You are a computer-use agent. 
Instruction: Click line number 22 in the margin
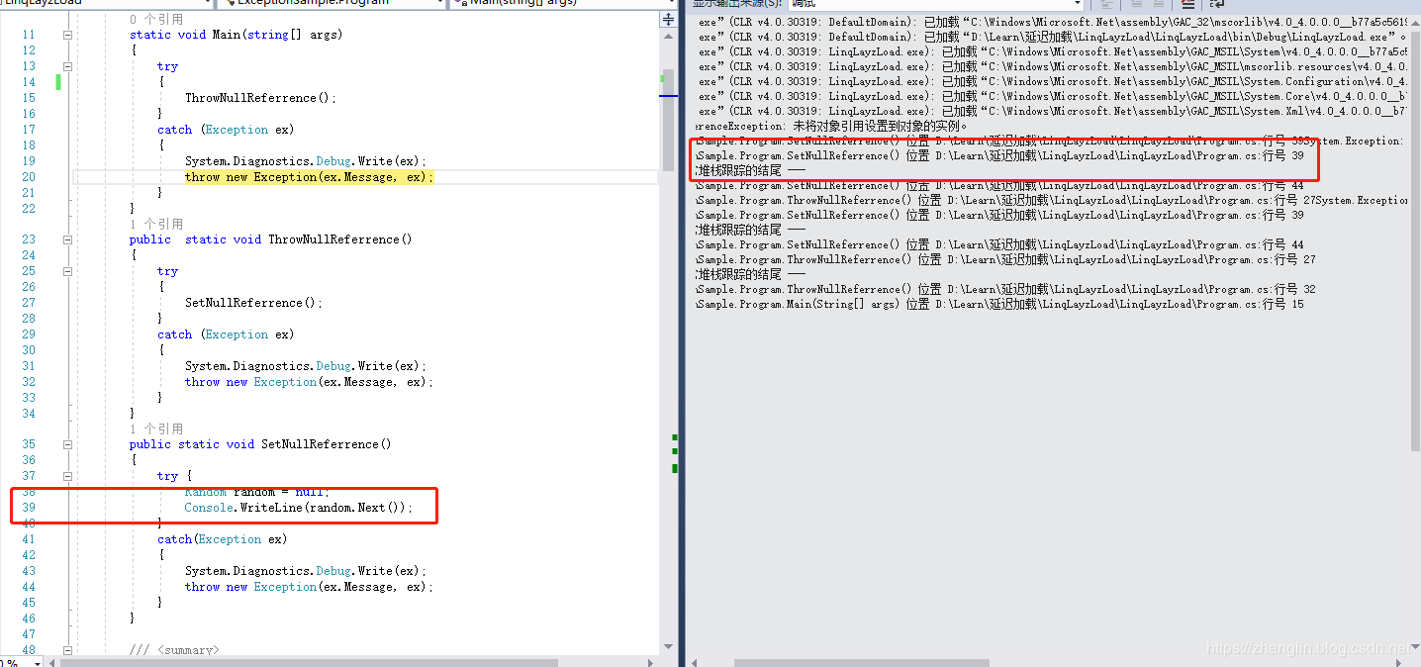29,208
